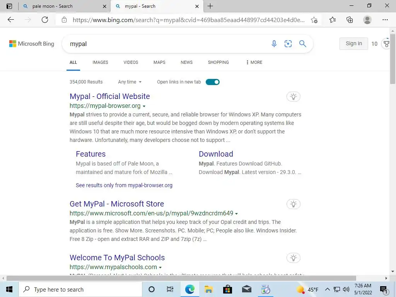Open the tab actions menu icon
Viewport: 396px width, 297px height.
(x=9, y=6)
